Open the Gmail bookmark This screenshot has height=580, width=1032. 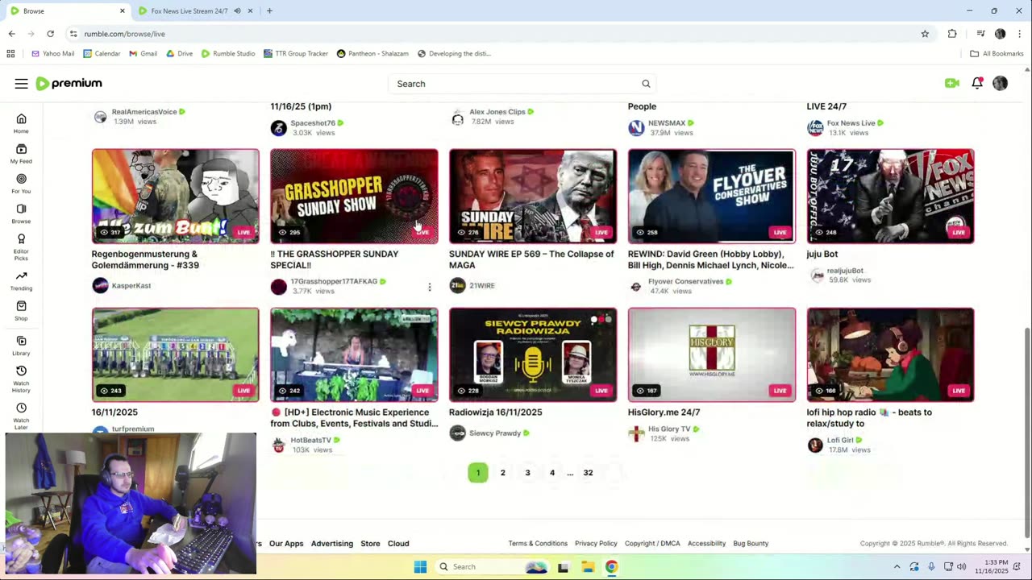[x=144, y=54]
